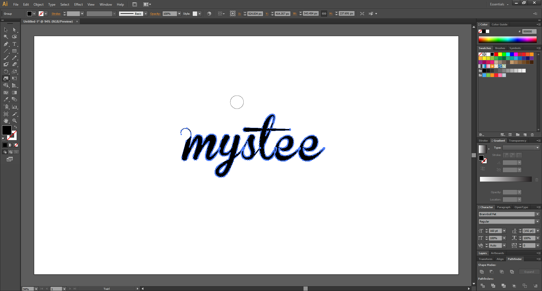Toggle constrain width and height proportions
This screenshot has width=542, height=291.
324,14
